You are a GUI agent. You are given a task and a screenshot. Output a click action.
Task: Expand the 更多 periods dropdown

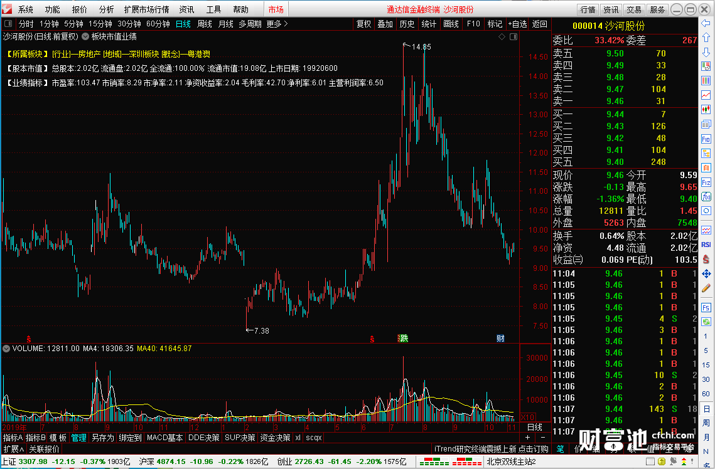[277, 24]
